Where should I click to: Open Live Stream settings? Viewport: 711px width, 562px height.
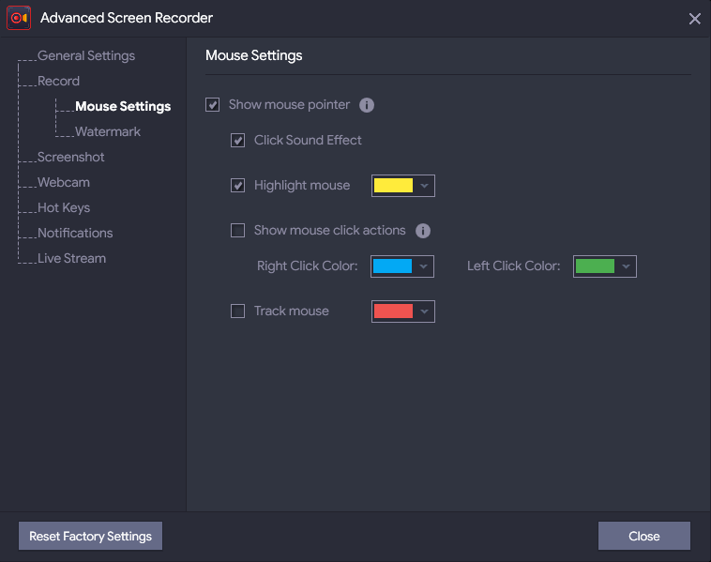pyautogui.click(x=71, y=259)
